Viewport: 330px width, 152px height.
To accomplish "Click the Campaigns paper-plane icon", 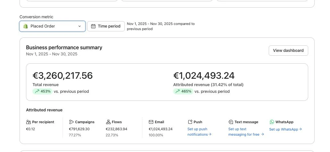I will 71,122.
